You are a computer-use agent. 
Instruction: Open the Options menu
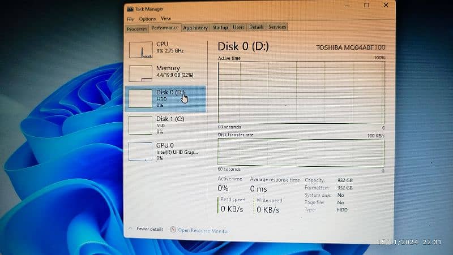click(147, 19)
